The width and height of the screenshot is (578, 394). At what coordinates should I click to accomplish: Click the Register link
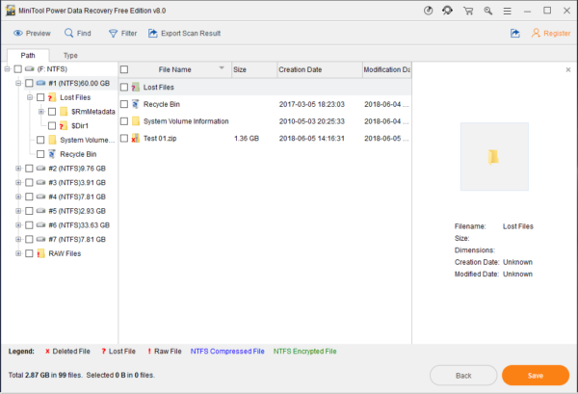(x=551, y=33)
